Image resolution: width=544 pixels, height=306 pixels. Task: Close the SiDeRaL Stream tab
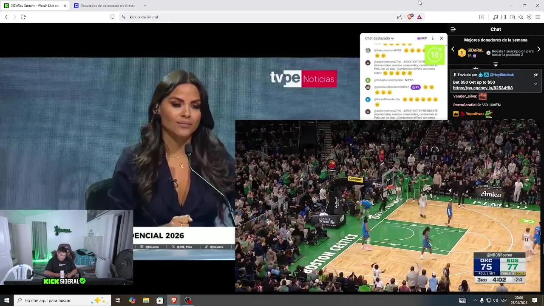pyautogui.click(x=65, y=6)
